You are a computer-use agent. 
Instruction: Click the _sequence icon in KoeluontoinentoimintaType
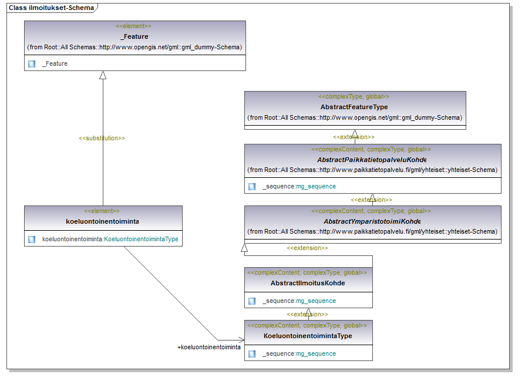coord(252,354)
